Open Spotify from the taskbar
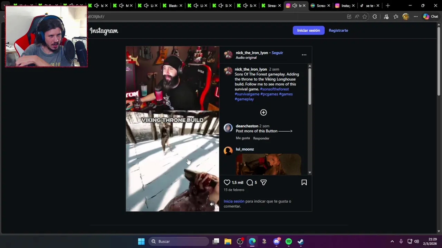The width and height of the screenshot is (442, 248). tap(289, 241)
